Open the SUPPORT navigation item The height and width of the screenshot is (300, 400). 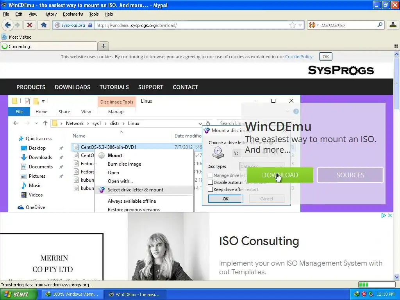tap(150, 87)
